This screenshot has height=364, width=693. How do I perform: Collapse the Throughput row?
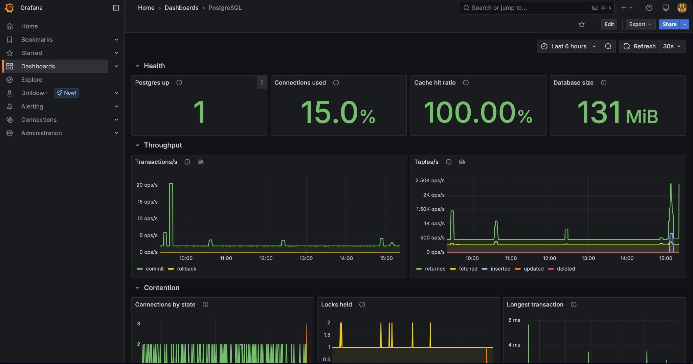pos(137,145)
